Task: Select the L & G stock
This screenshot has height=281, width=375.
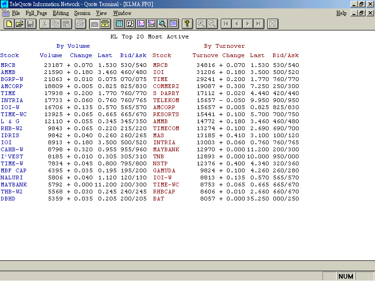Action: tap(10, 121)
